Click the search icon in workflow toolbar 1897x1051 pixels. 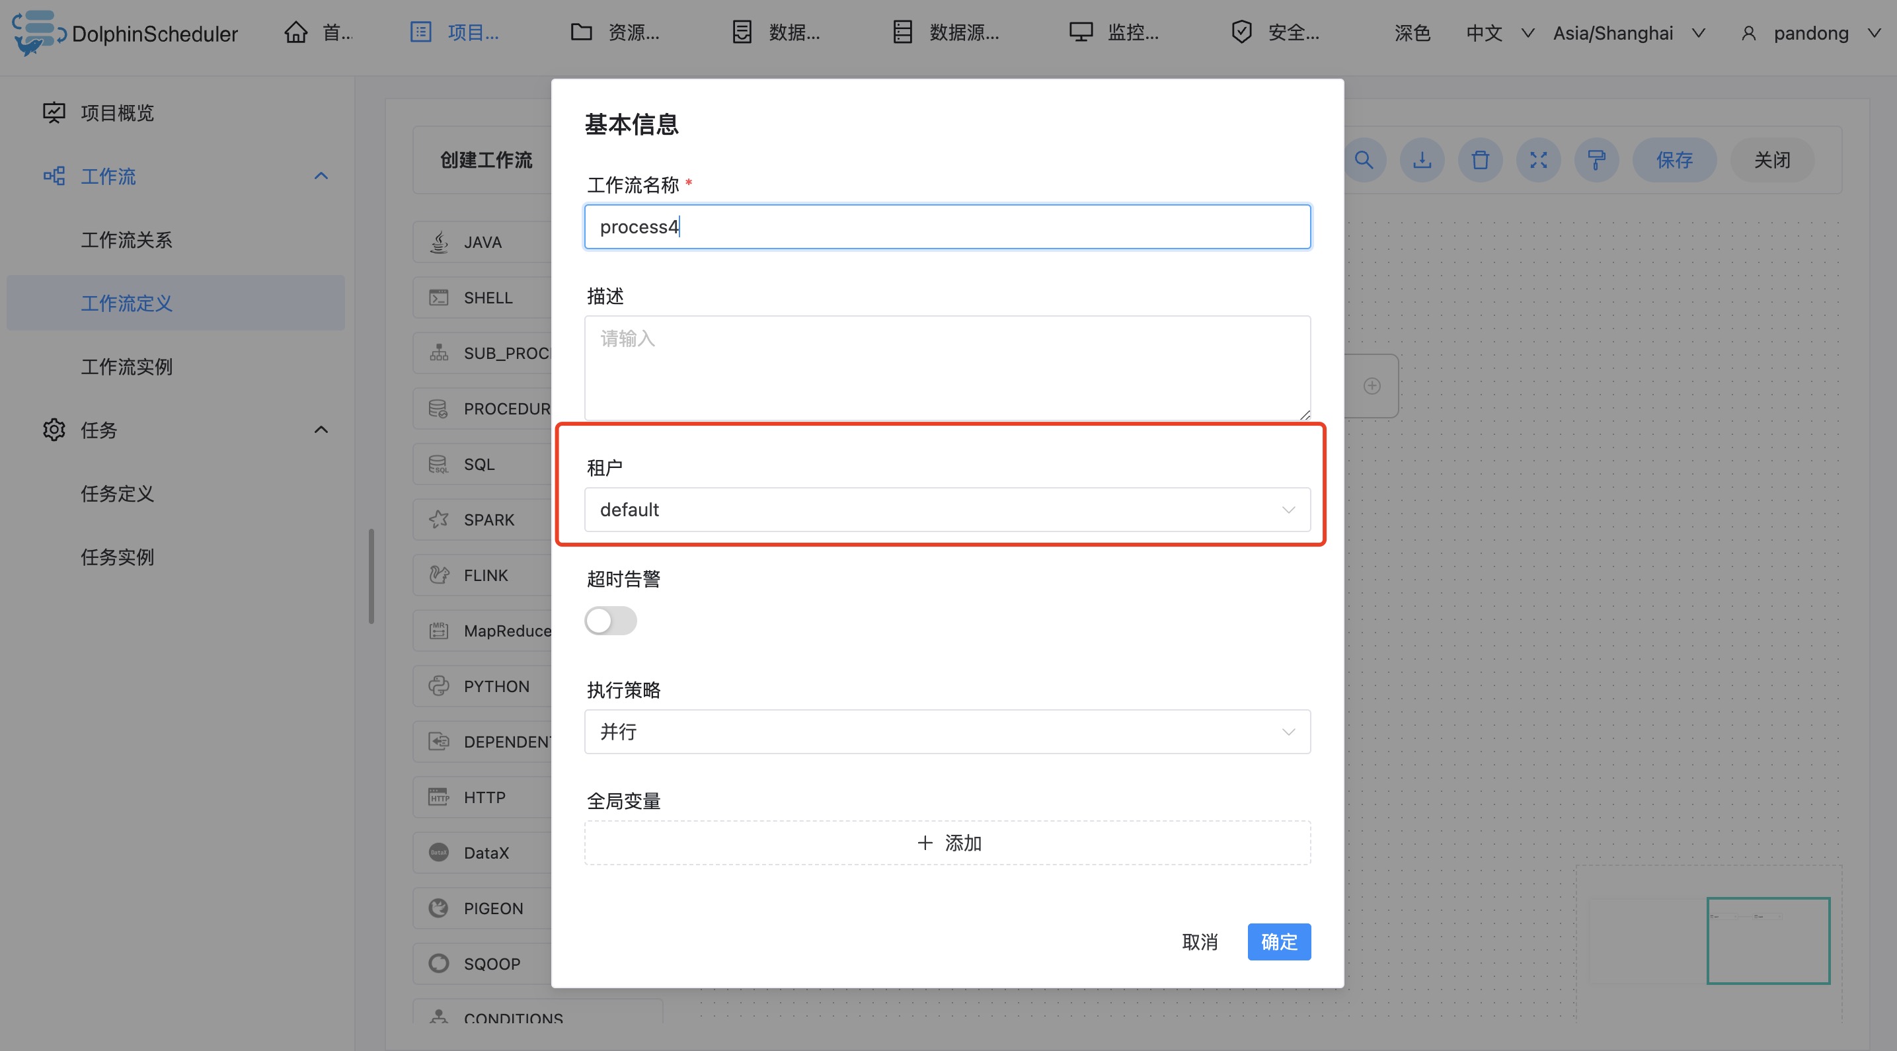1364,160
